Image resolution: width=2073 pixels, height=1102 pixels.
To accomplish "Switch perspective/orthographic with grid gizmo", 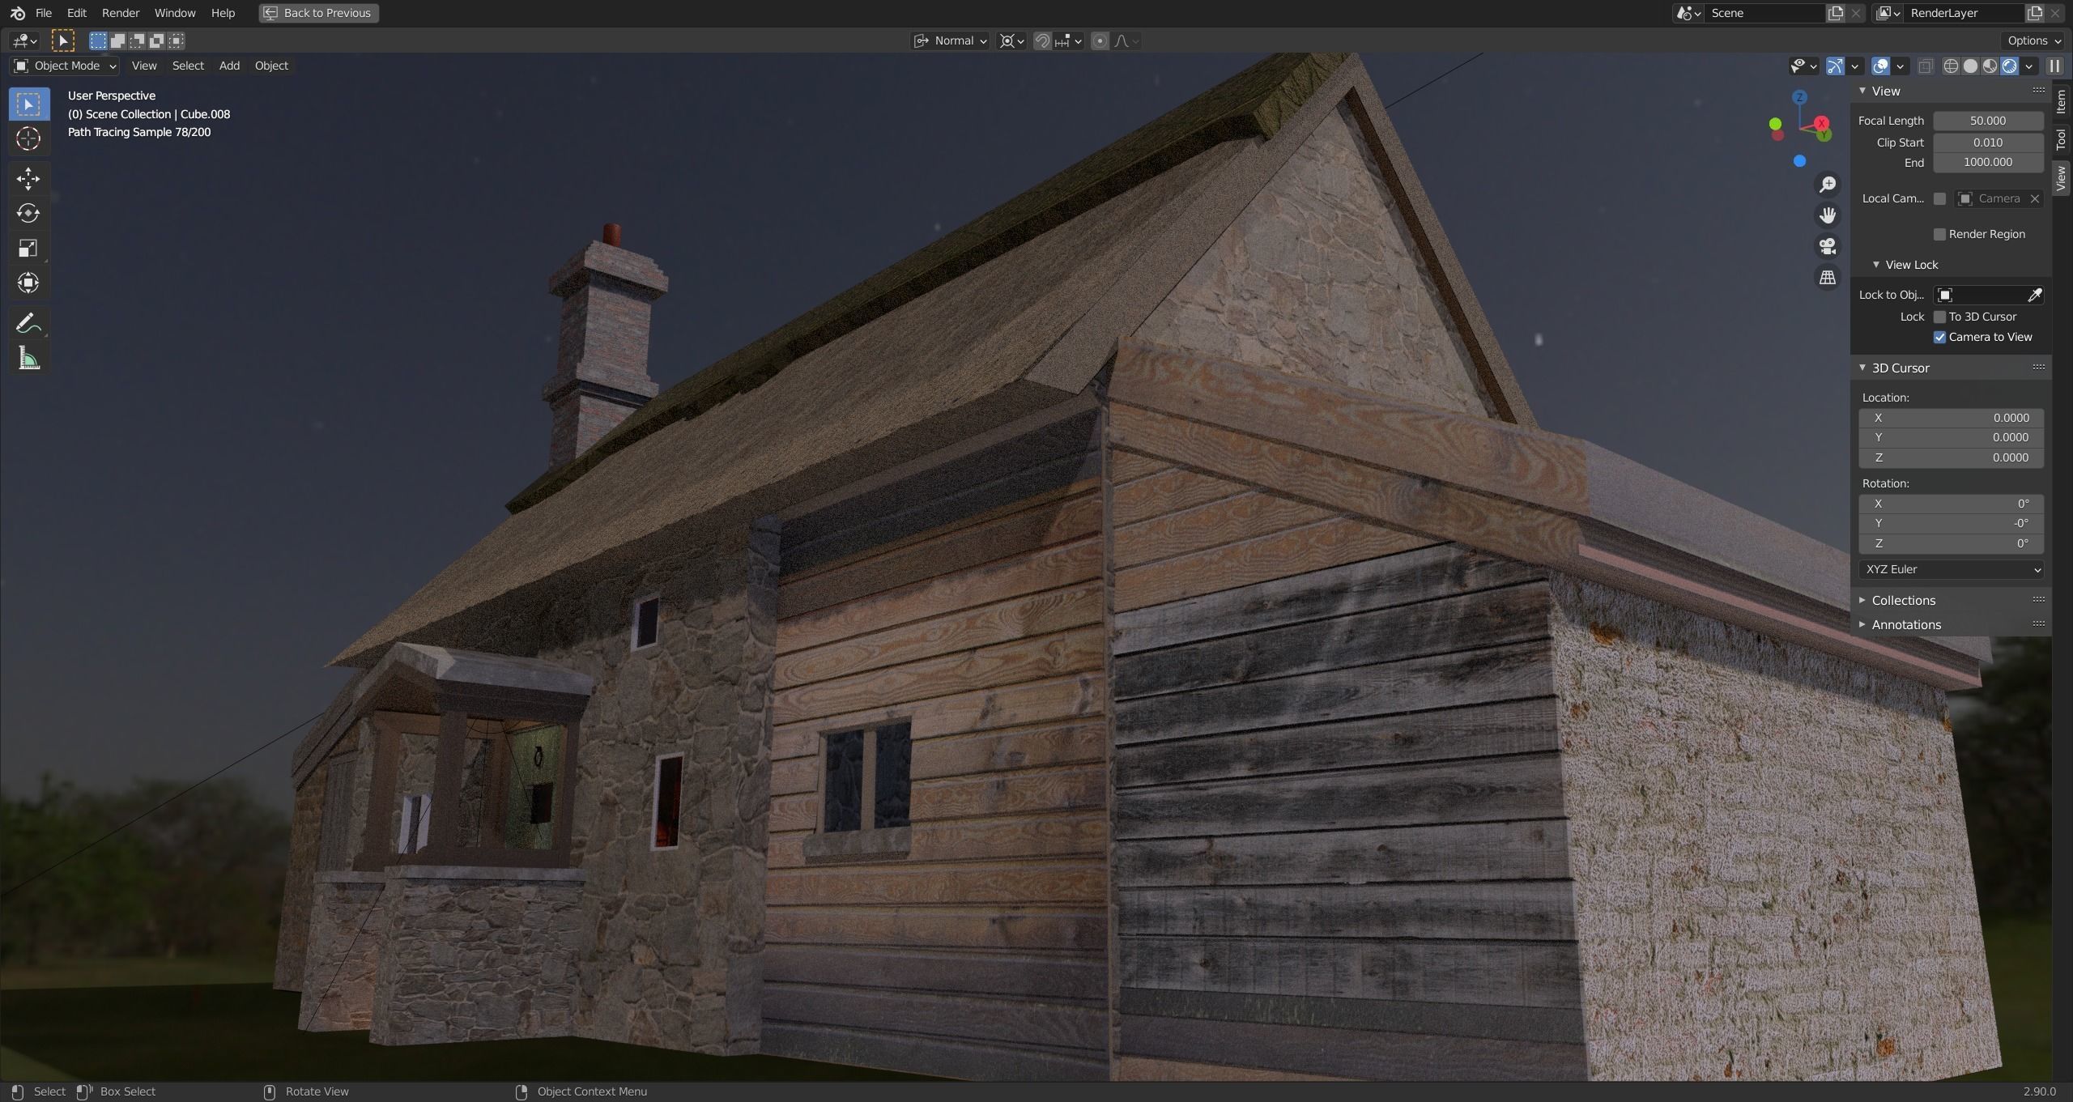I will click(x=1828, y=277).
